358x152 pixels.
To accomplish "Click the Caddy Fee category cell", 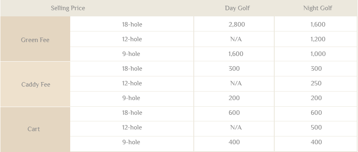I will [35, 84].
